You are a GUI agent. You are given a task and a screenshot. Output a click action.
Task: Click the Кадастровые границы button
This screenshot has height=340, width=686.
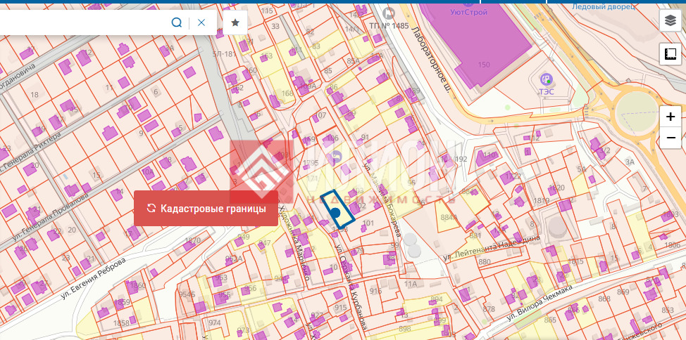coord(206,208)
